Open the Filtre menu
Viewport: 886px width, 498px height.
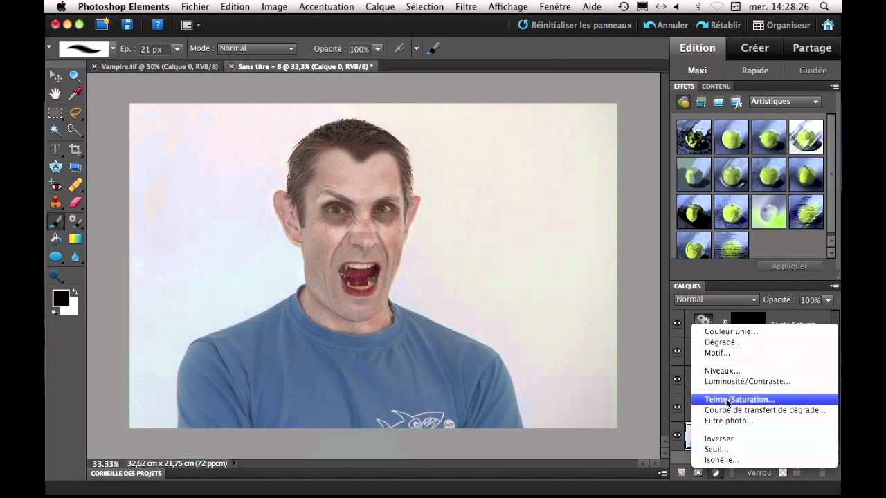[x=466, y=7]
